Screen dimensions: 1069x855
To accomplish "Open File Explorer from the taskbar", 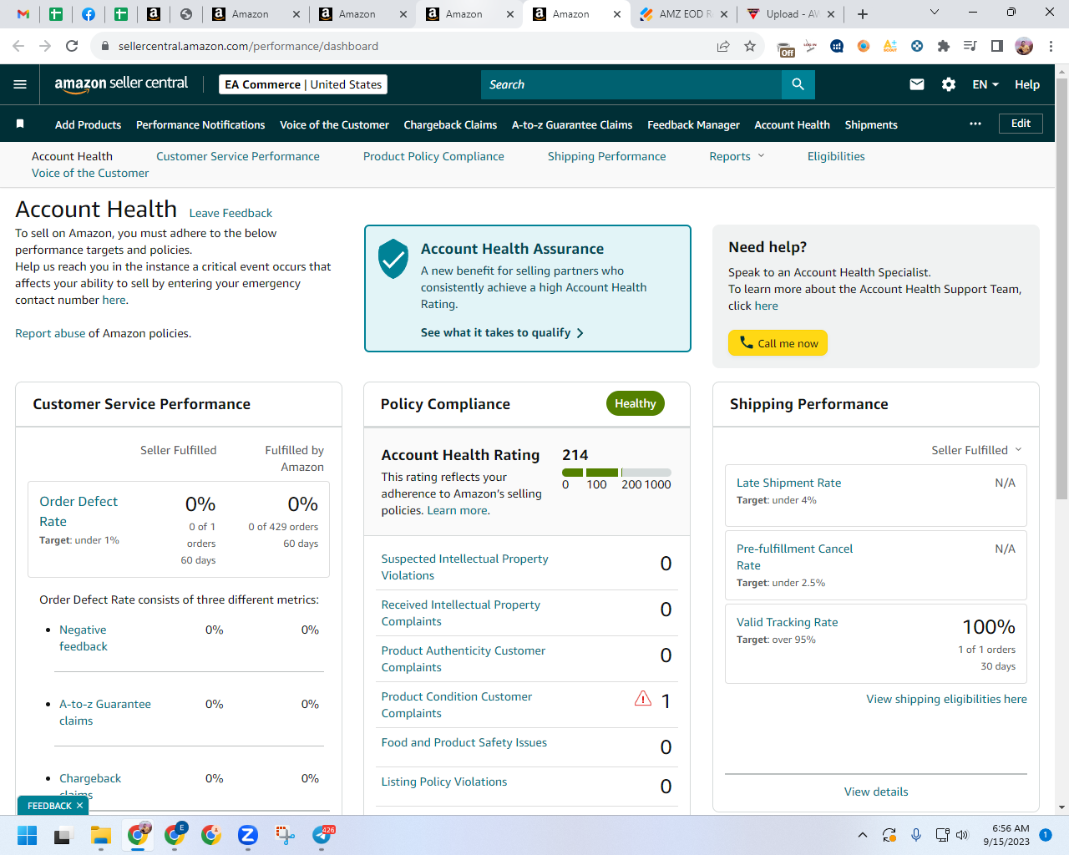I will coord(101,835).
